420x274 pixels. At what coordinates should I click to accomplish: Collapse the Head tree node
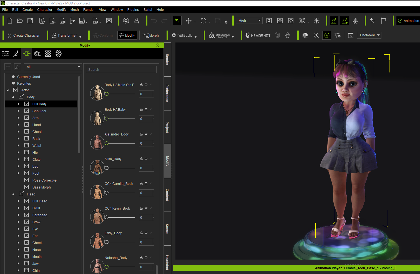tap(13, 194)
